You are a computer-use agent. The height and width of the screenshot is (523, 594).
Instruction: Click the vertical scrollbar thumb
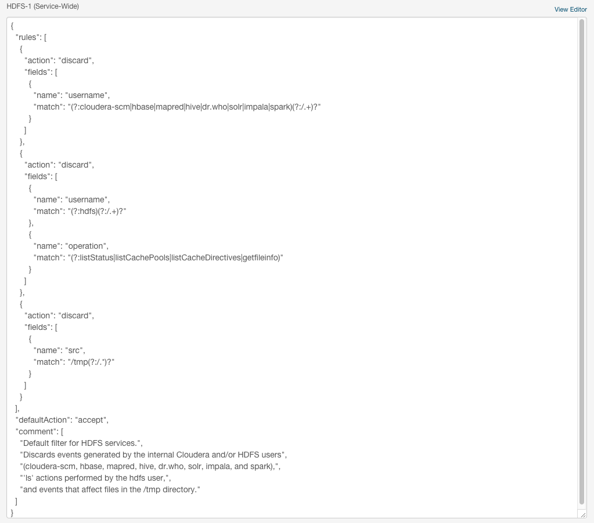coord(582,261)
